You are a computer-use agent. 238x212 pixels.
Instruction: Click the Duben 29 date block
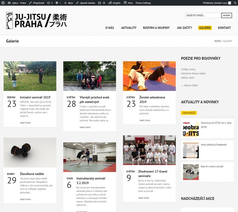(x=11, y=178)
